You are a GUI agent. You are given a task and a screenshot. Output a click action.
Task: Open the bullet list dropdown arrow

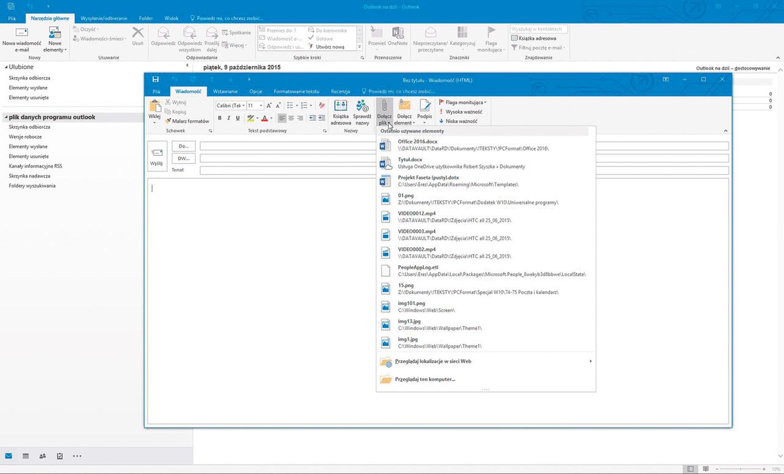coord(297,106)
